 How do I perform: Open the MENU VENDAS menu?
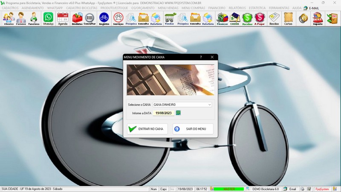coord(168,8)
